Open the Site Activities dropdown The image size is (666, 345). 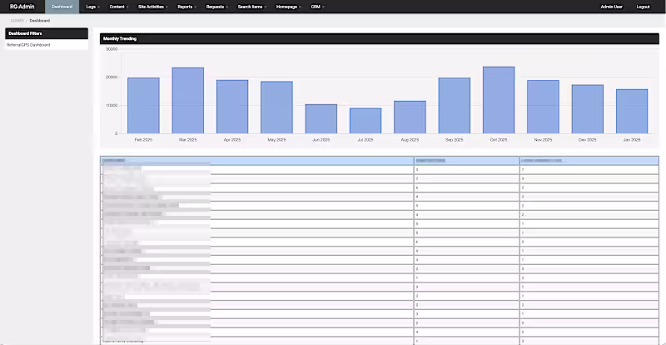tap(153, 7)
